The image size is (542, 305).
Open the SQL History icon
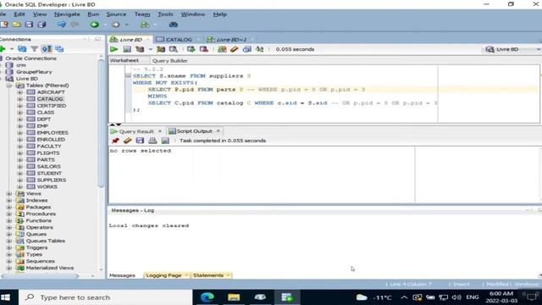[246, 49]
